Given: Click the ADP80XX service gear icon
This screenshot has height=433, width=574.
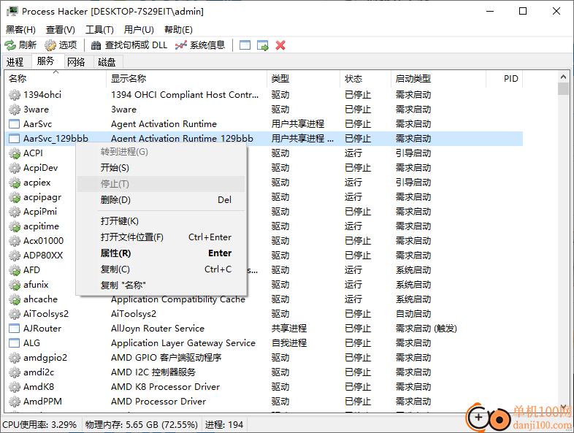Looking at the screenshot, I should [15, 256].
